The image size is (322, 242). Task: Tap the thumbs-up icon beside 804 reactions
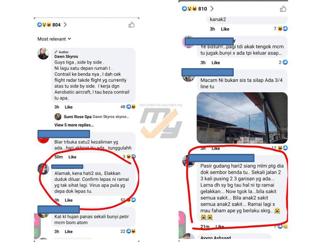(x=131, y=25)
